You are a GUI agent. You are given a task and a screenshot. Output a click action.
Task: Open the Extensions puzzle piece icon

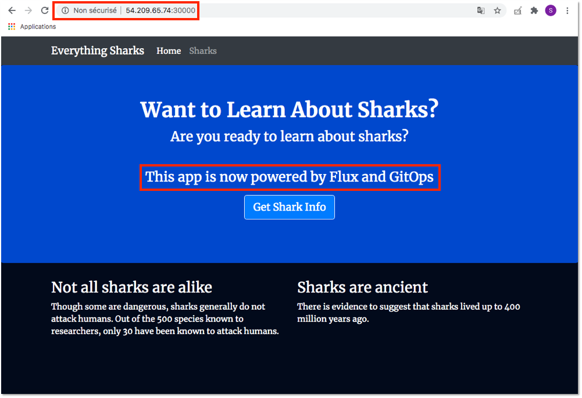(534, 10)
